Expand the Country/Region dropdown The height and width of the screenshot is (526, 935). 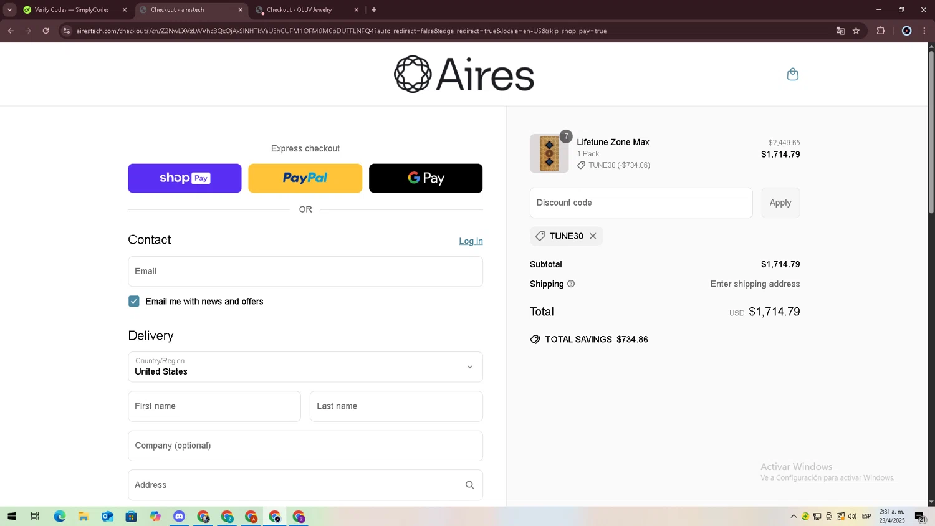(x=305, y=367)
